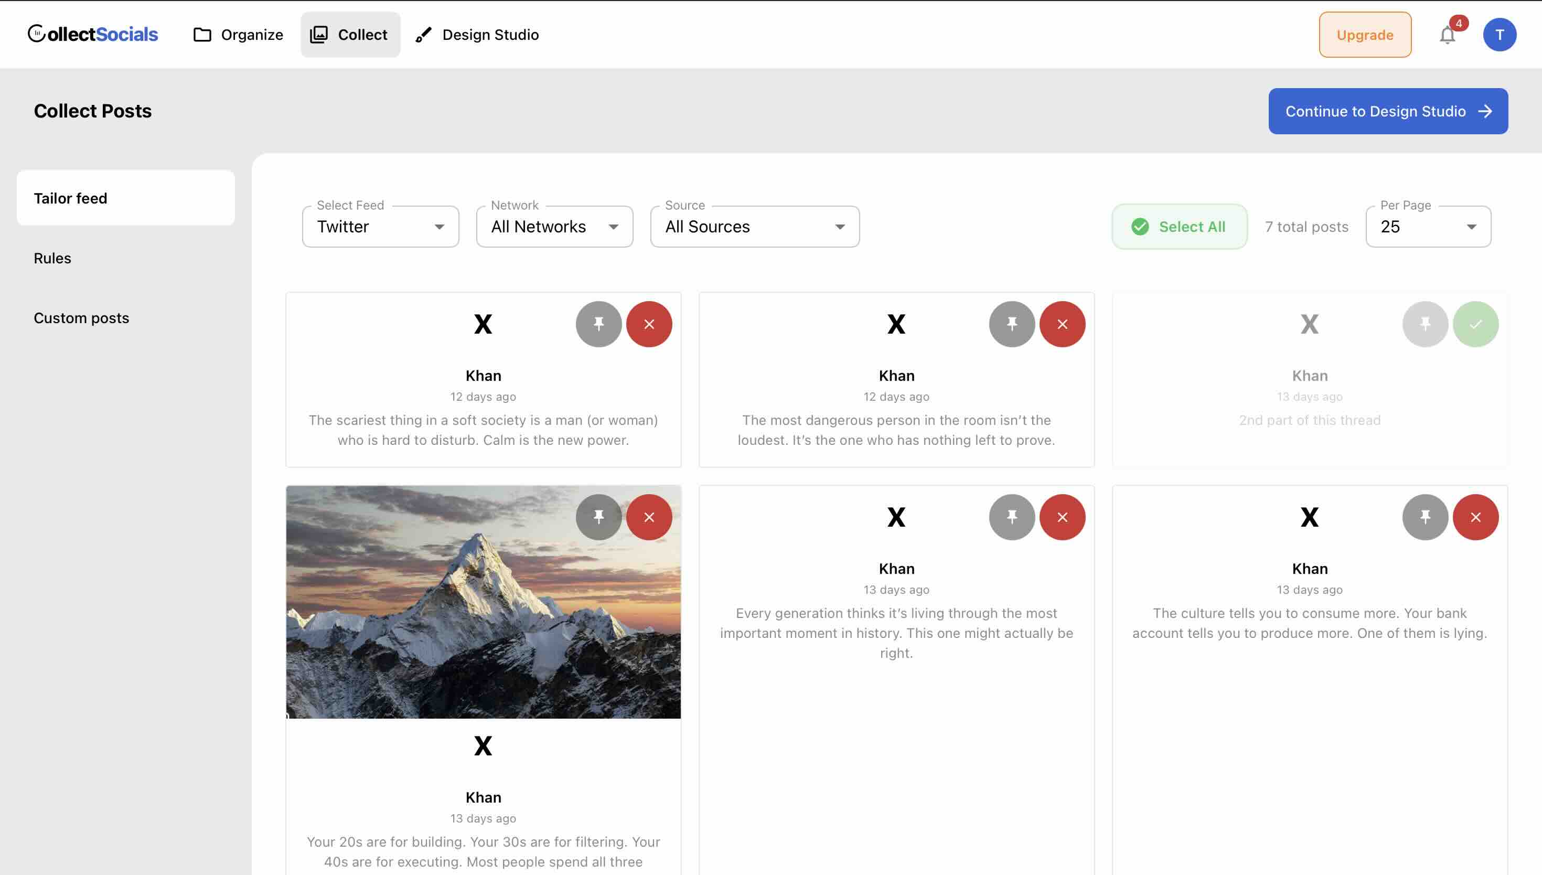Open the Design Studio tab
The width and height of the screenshot is (1542, 875).
(477, 34)
